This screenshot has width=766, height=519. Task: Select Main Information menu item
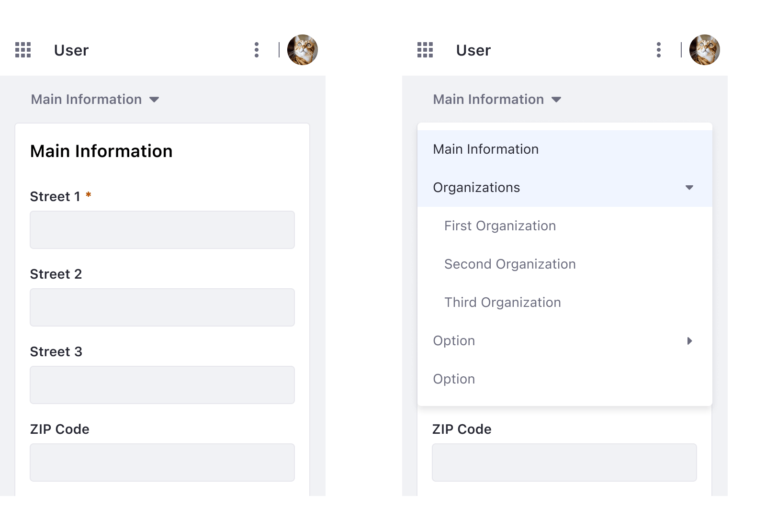(486, 149)
